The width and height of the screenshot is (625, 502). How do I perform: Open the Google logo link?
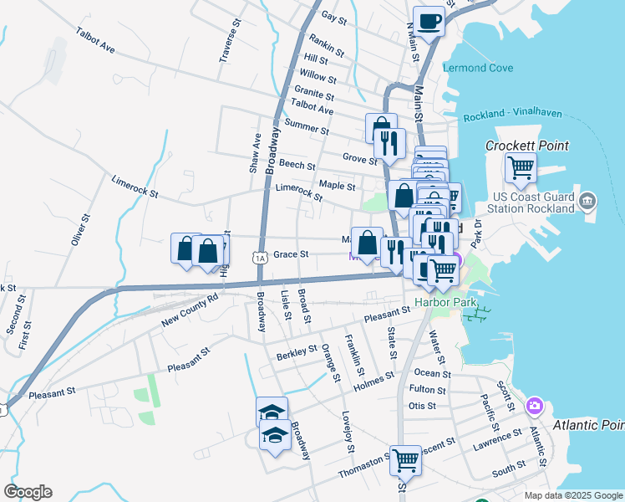pyautogui.click(x=28, y=492)
